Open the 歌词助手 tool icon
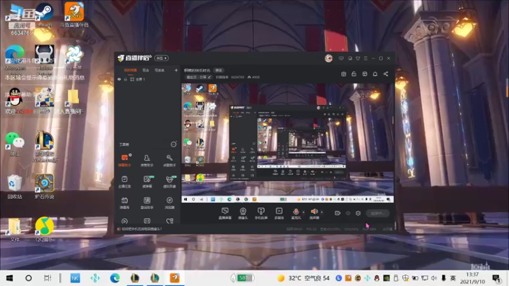This screenshot has width=509, height=286. coord(147,203)
